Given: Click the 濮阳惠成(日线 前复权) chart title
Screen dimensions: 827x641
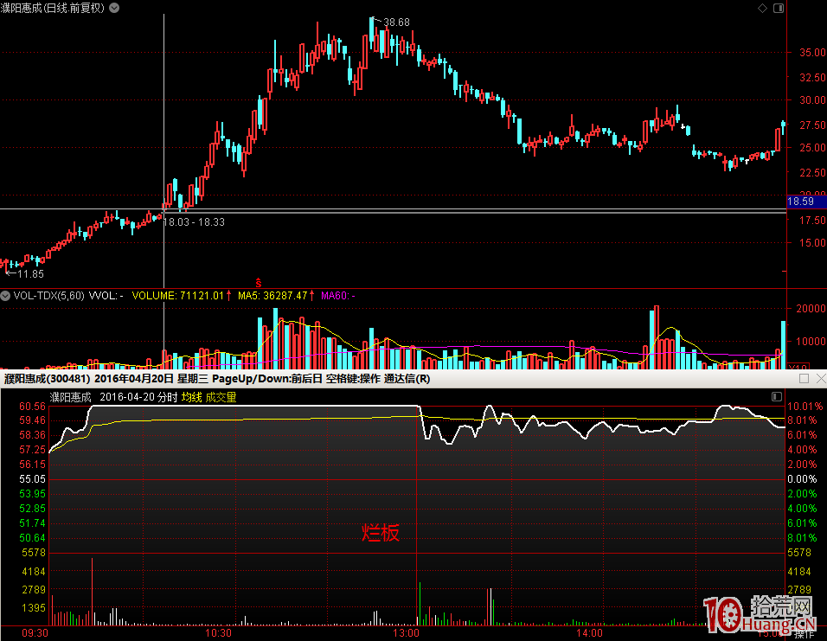Looking at the screenshot, I should (x=53, y=8).
